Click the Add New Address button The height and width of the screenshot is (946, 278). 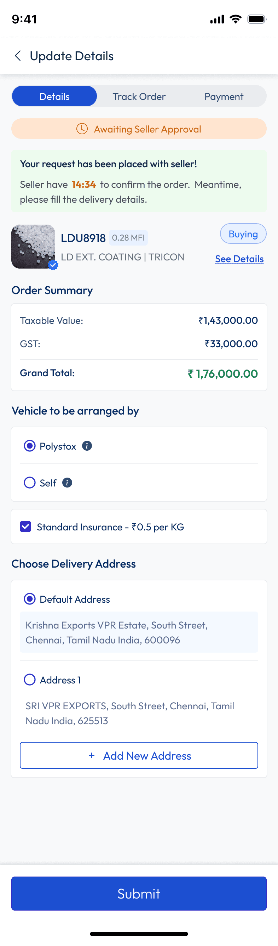tap(139, 755)
